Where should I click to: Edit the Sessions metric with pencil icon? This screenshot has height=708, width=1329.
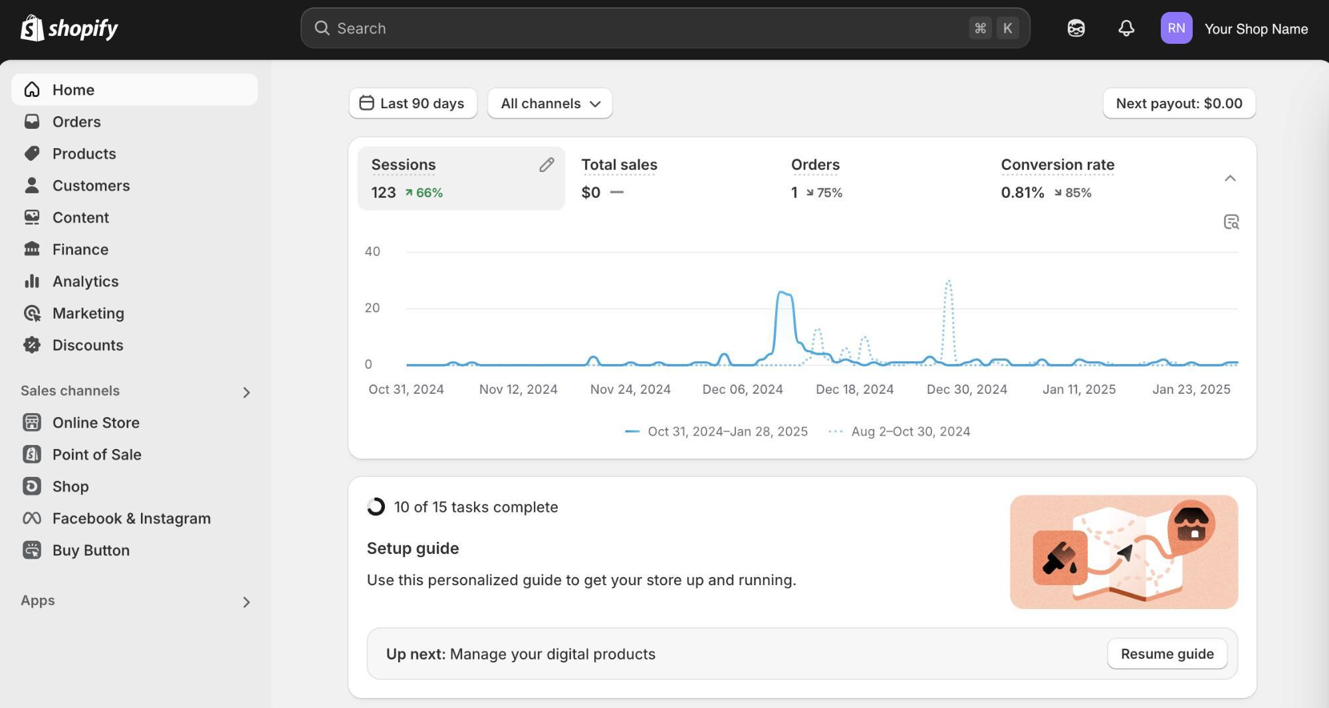(x=546, y=165)
